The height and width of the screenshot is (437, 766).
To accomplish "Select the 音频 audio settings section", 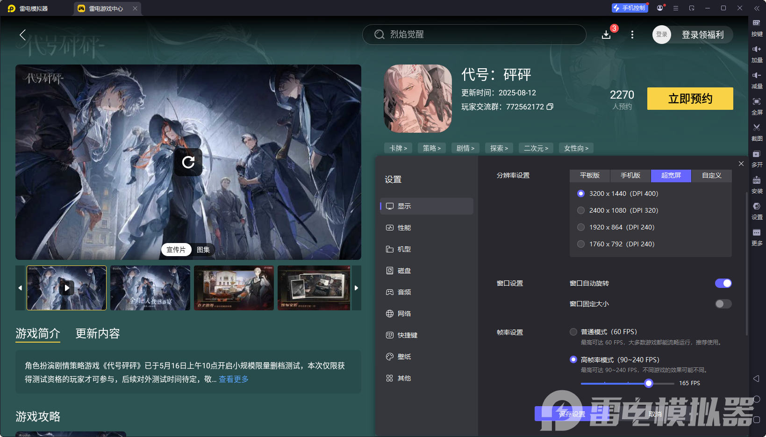I will (404, 292).
